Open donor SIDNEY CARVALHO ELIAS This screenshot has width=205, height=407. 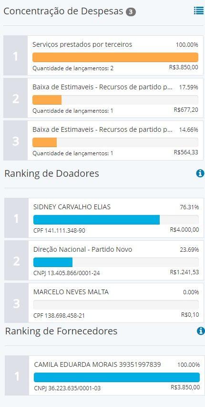pos(116,218)
